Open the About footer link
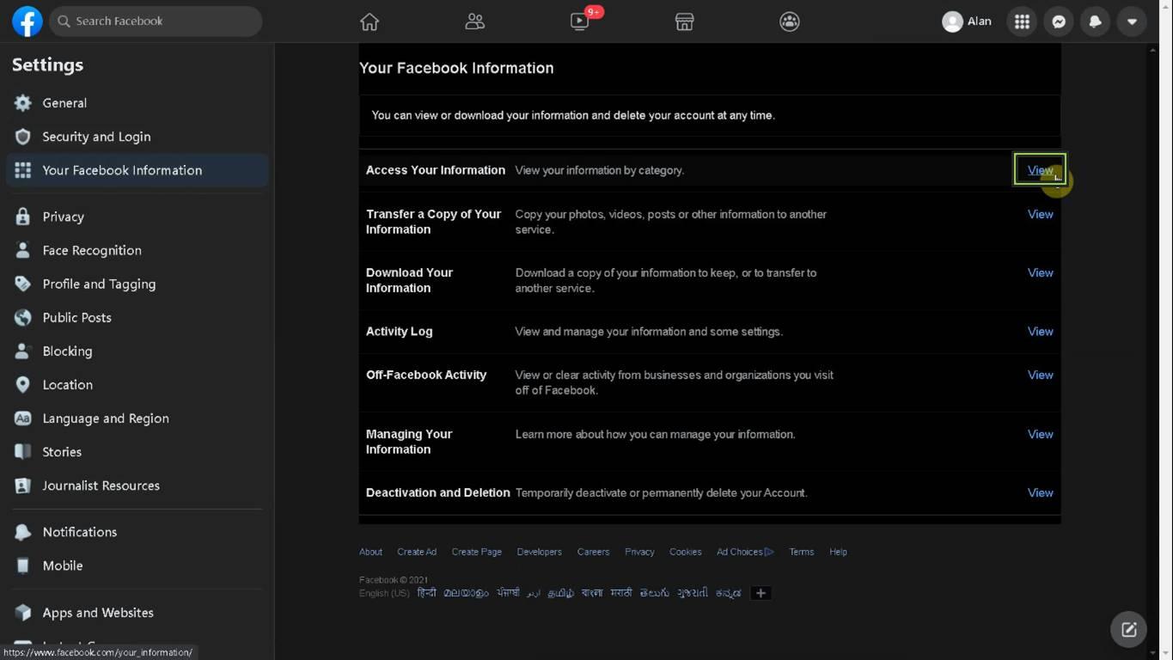 click(x=370, y=552)
